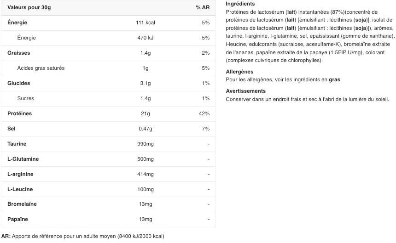Click the Sucres sub-row label

coord(25,98)
